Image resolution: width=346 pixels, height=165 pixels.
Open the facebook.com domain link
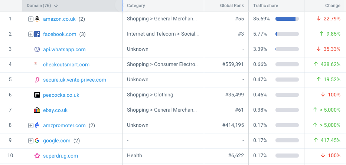(x=59, y=34)
